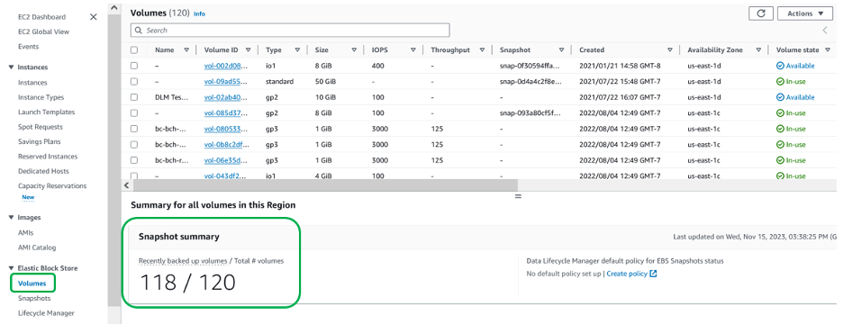The width and height of the screenshot is (843, 333).
Task: Open Volumes in sidebar
Action: click(32, 283)
